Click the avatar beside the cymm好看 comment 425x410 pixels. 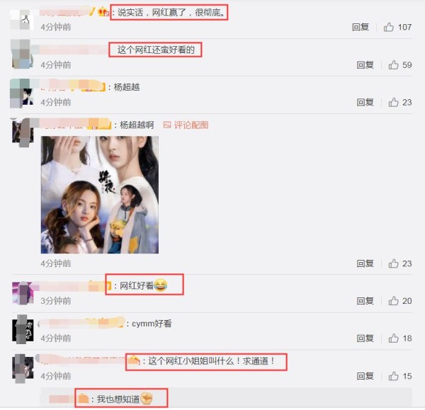tap(23, 329)
